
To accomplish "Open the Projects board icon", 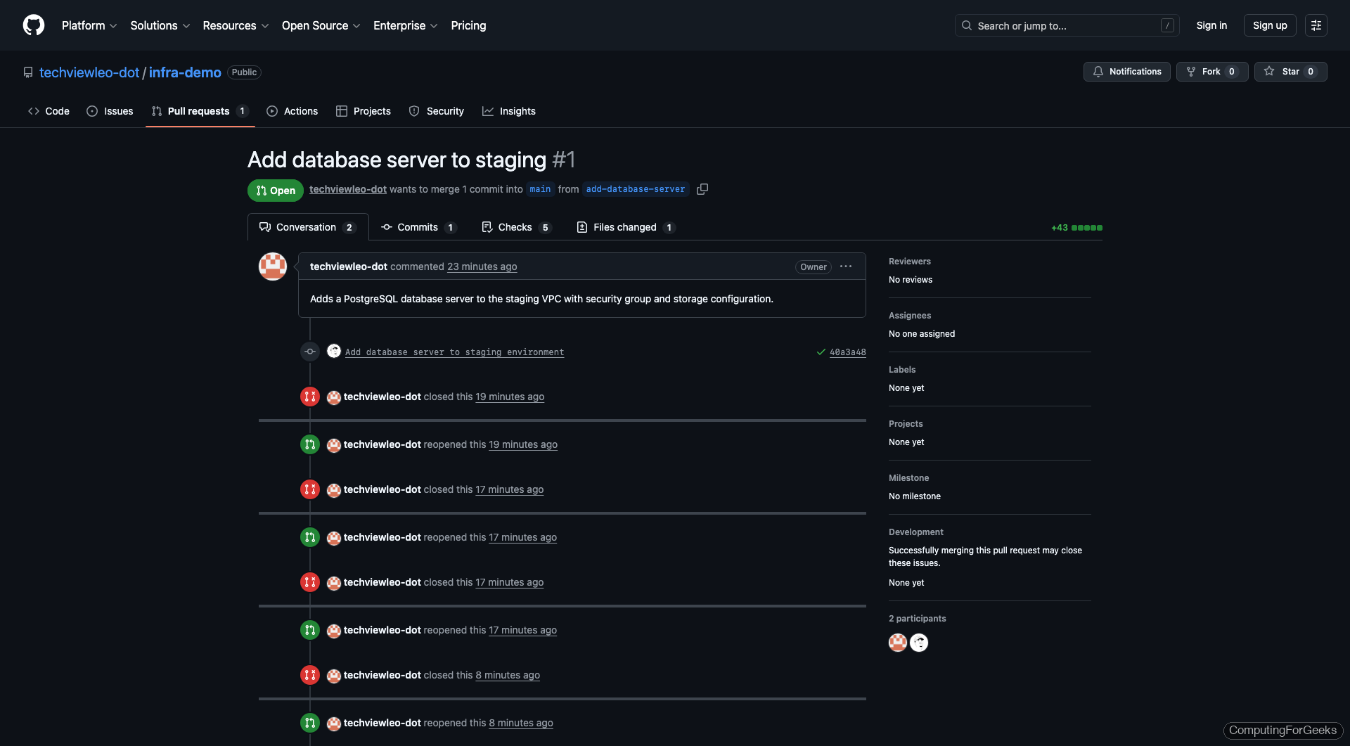I will pyautogui.click(x=342, y=111).
